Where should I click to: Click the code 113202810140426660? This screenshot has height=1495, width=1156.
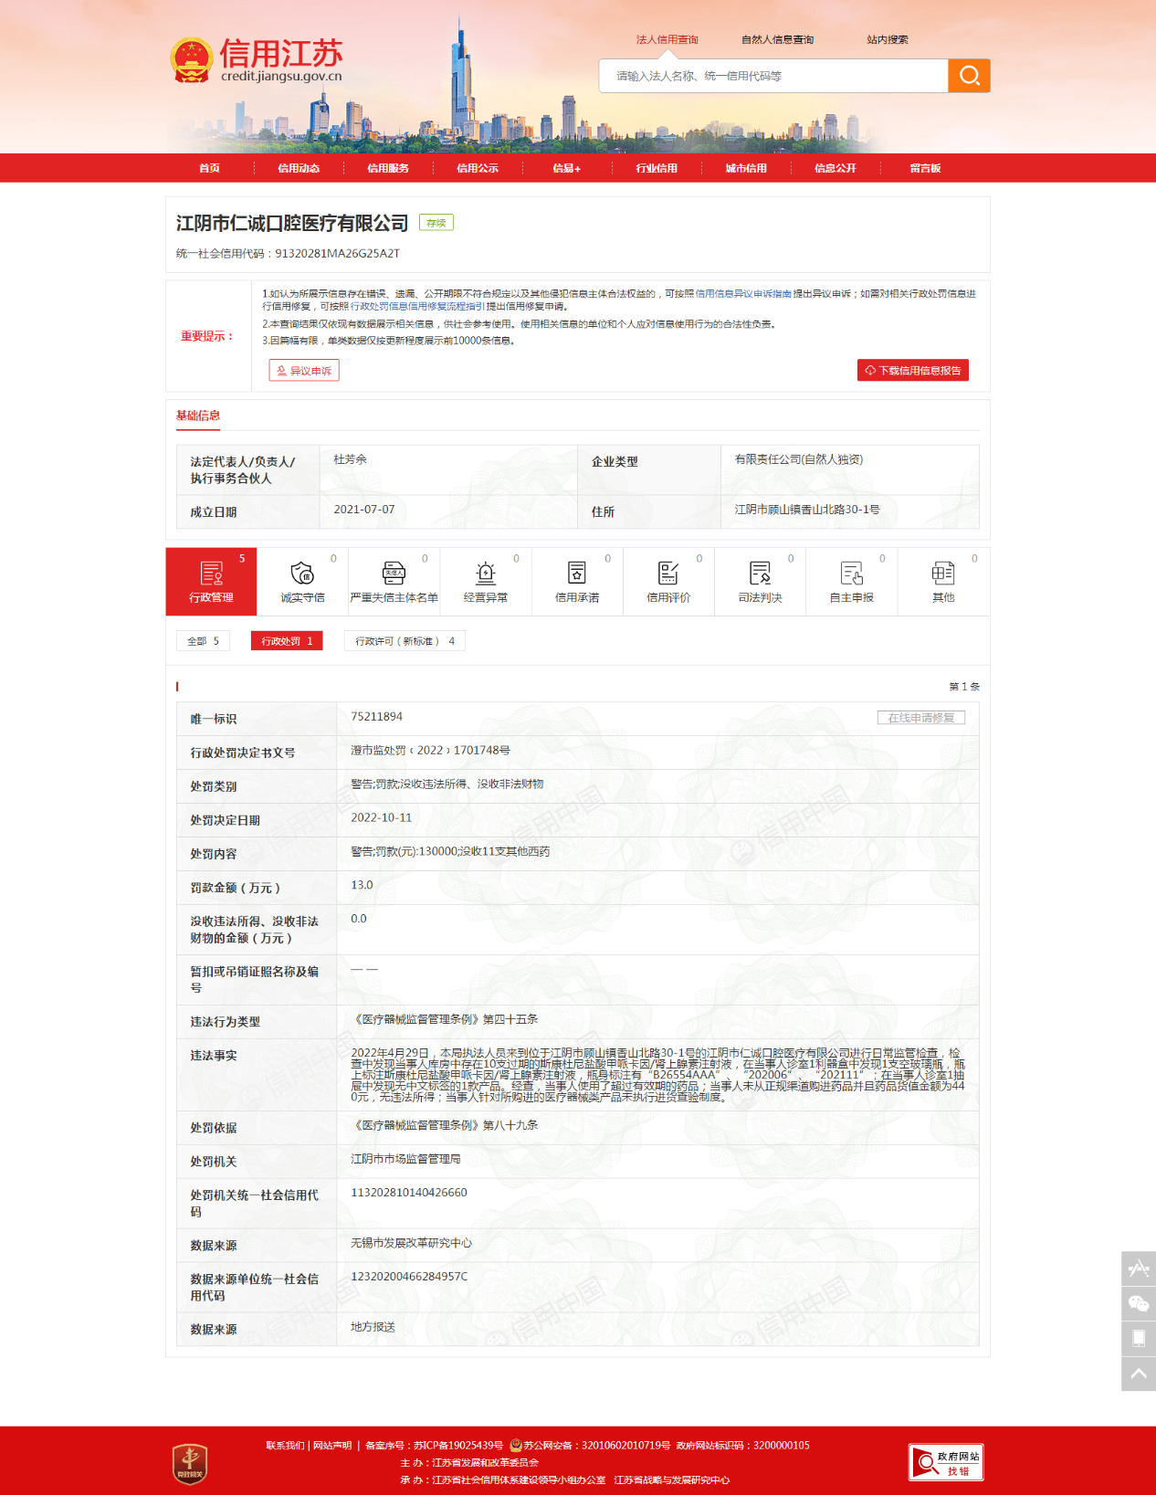pyautogui.click(x=408, y=1193)
